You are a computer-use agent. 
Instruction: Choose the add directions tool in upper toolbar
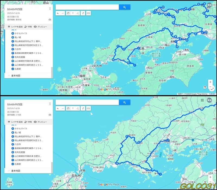pos(83,13)
